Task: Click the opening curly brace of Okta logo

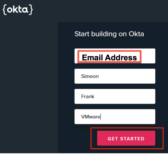Action: tap(4, 10)
